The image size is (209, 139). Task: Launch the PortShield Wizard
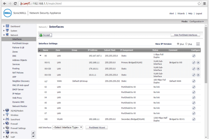tap(97, 128)
